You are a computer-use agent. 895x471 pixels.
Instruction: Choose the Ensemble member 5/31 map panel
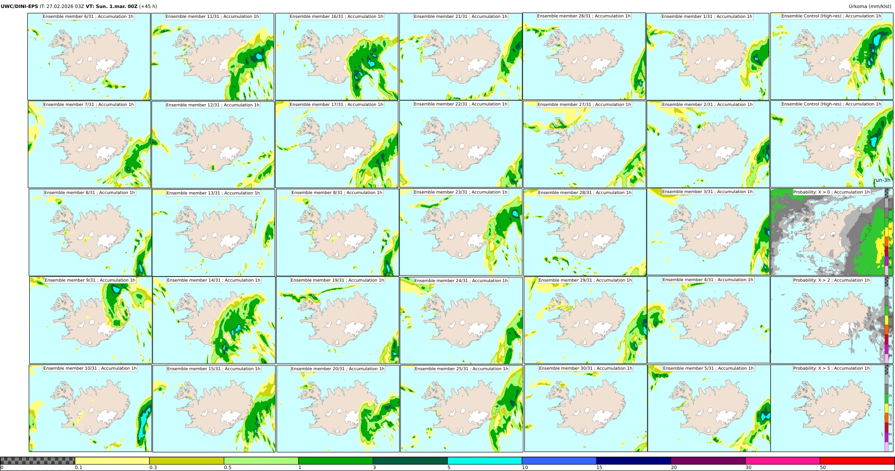[709, 408]
